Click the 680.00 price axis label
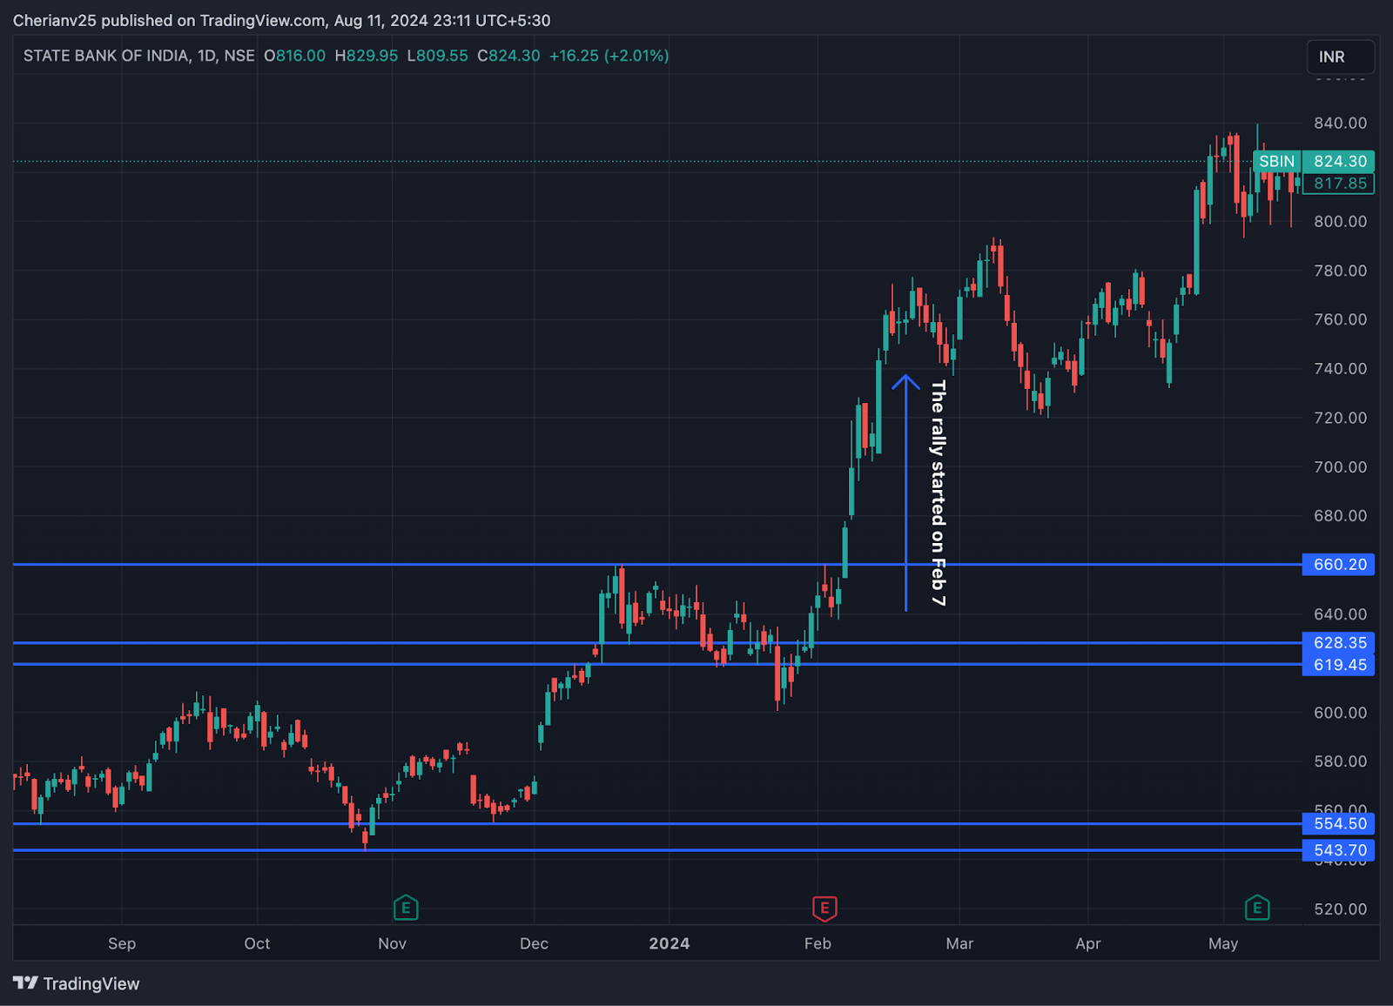The width and height of the screenshot is (1393, 1006). (1340, 515)
